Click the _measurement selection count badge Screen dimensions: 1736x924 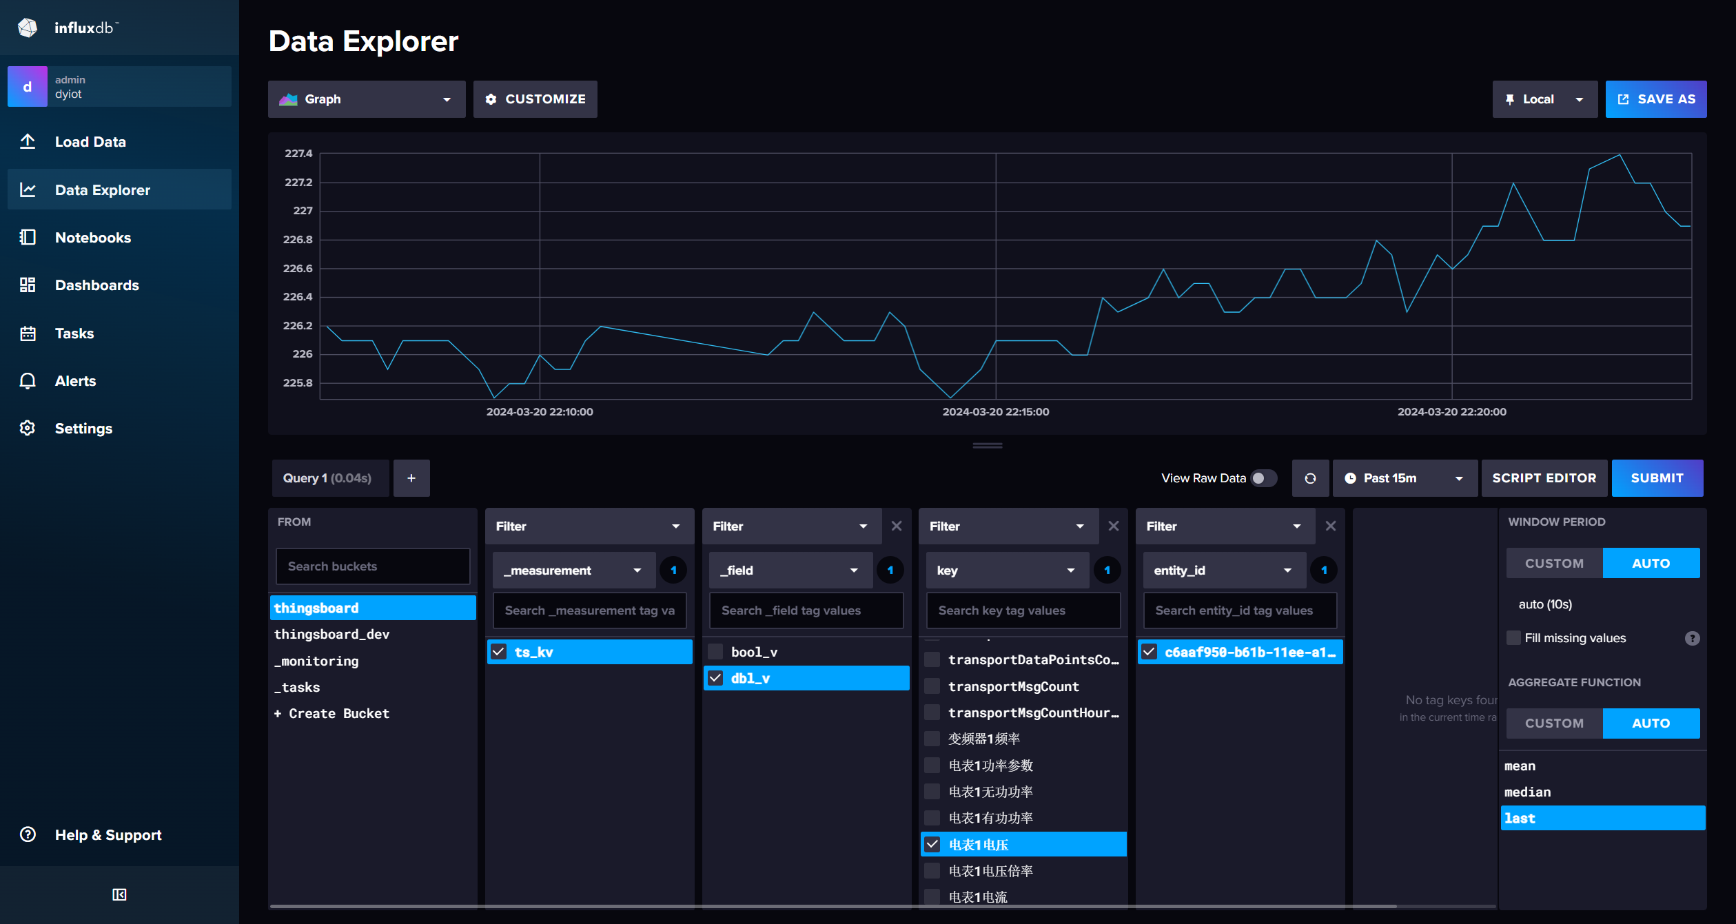pyautogui.click(x=673, y=571)
